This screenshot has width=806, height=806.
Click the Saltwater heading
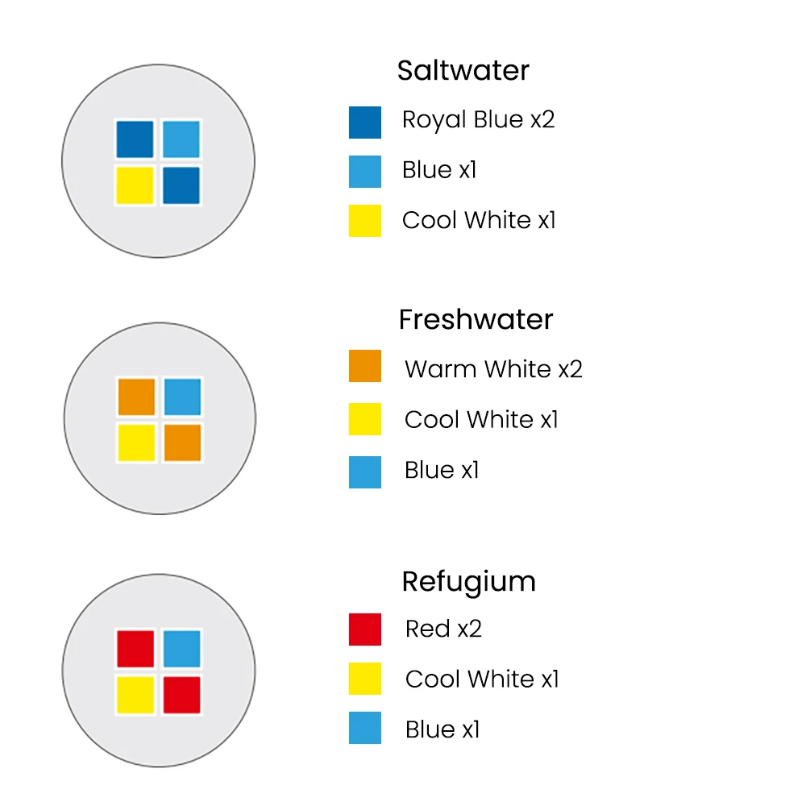tap(463, 71)
